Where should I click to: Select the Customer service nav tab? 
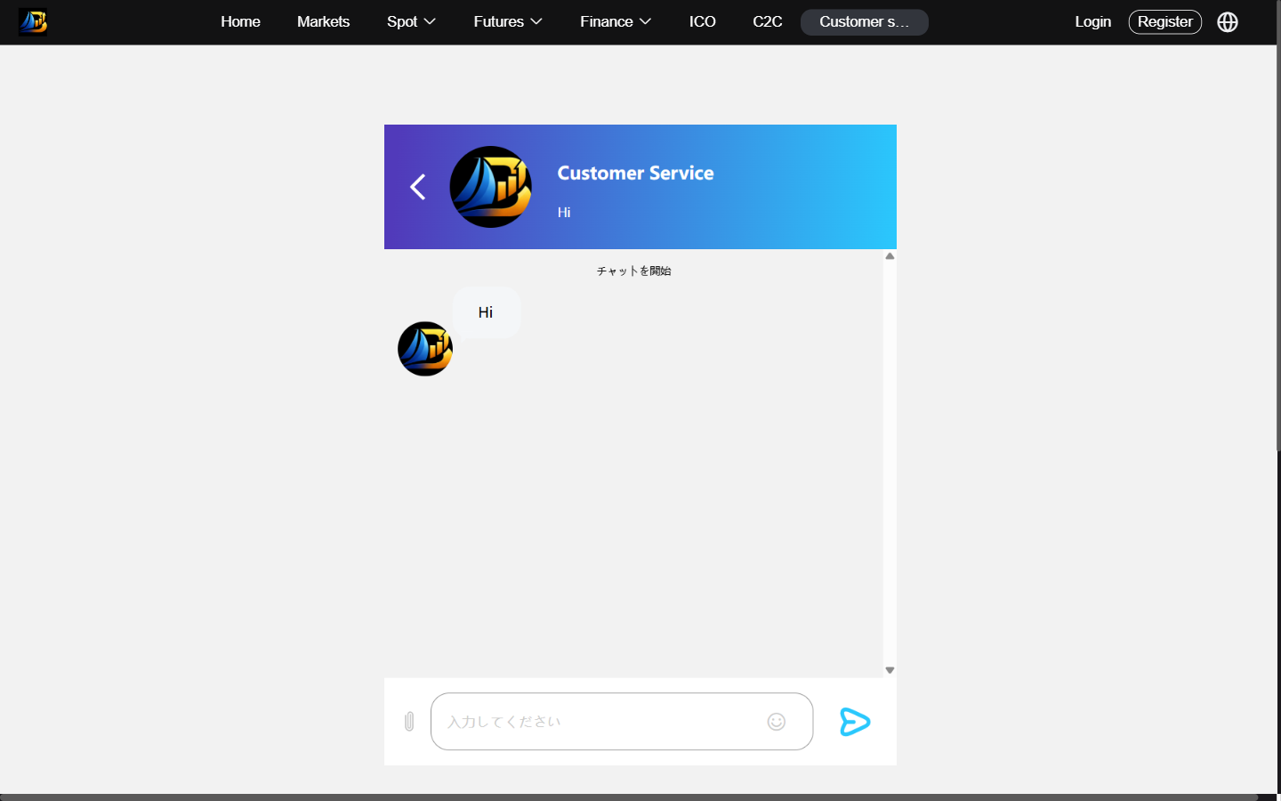tap(865, 22)
